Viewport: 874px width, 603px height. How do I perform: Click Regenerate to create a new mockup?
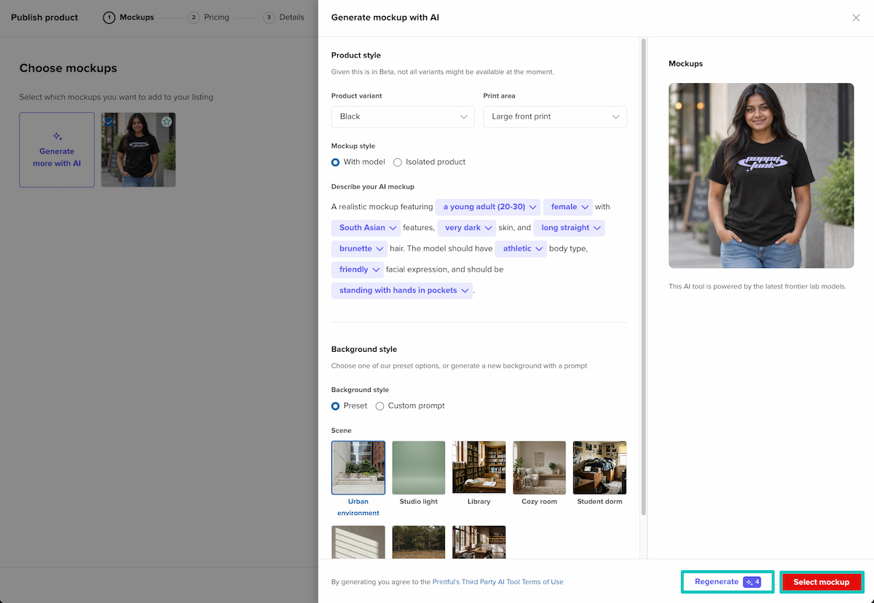click(x=728, y=582)
